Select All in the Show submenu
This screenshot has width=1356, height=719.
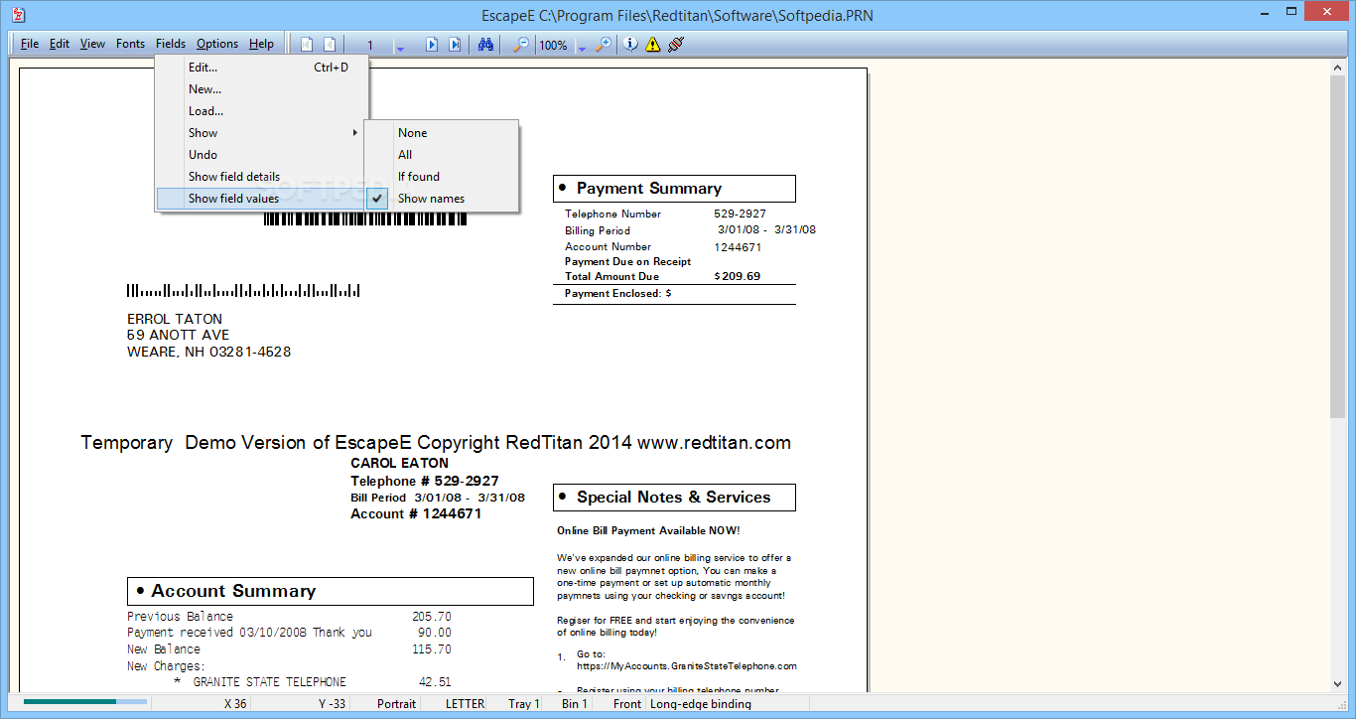(442, 155)
